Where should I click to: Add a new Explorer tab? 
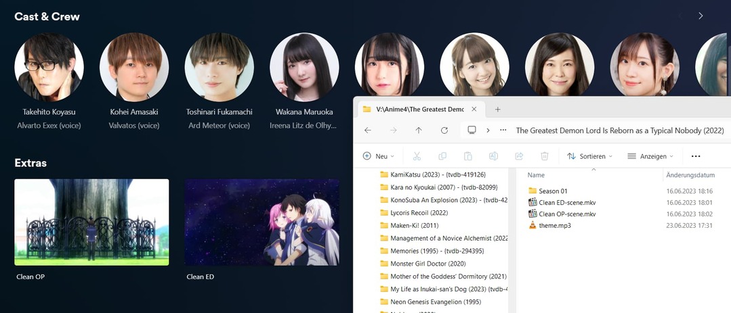497,110
